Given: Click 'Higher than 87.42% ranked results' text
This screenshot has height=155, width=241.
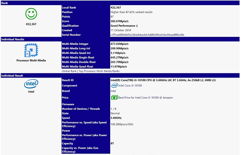Looking at the screenshot, I should coord(132,12).
